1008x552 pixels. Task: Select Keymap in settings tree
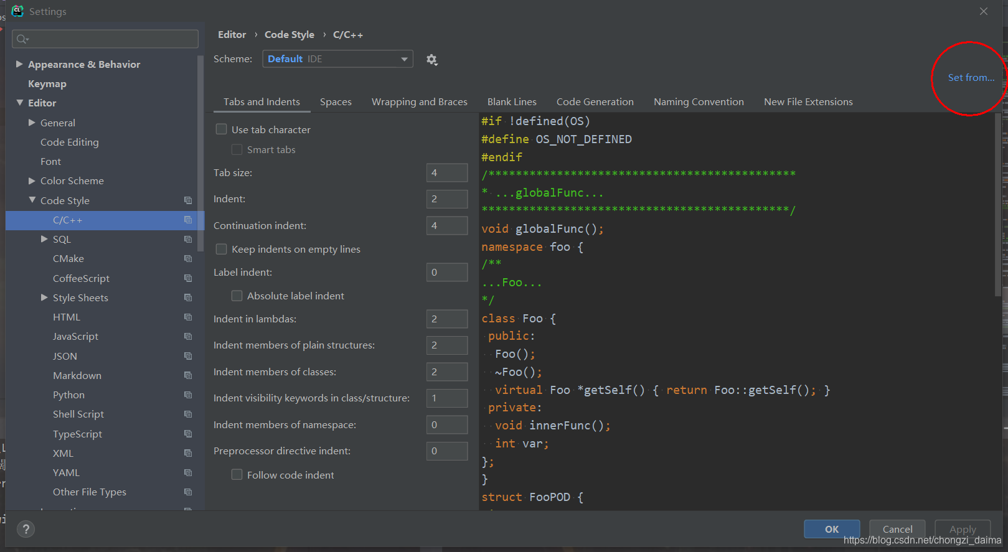point(47,83)
